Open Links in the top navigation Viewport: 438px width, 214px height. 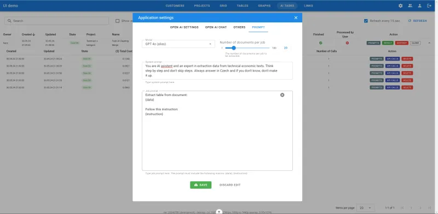[x=308, y=5]
